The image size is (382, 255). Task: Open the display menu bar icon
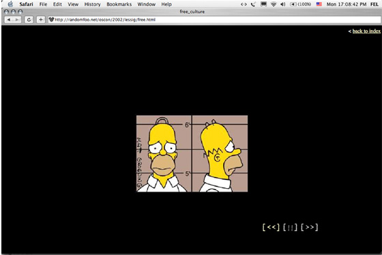click(263, 4)
